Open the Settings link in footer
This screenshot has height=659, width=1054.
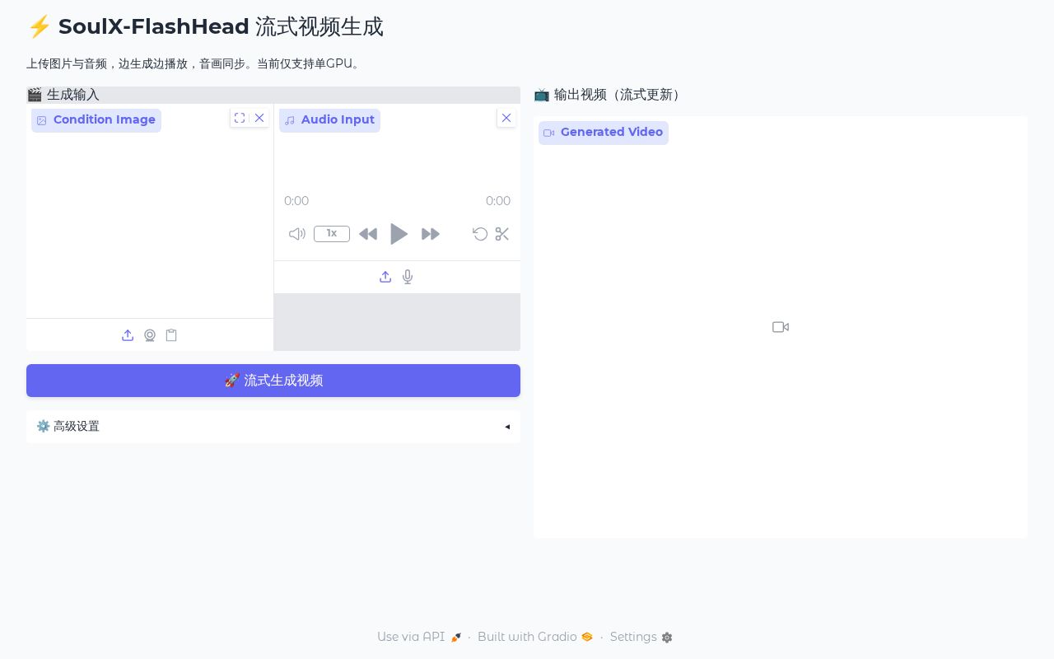click(x=641, y=637)
